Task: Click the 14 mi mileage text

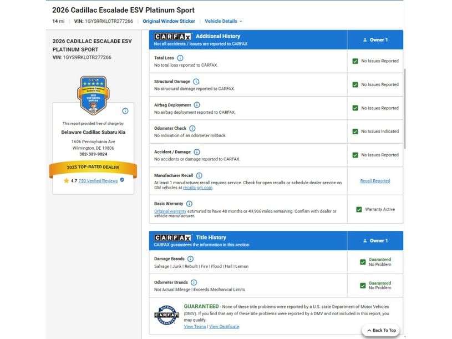Action: click(59, 21)
